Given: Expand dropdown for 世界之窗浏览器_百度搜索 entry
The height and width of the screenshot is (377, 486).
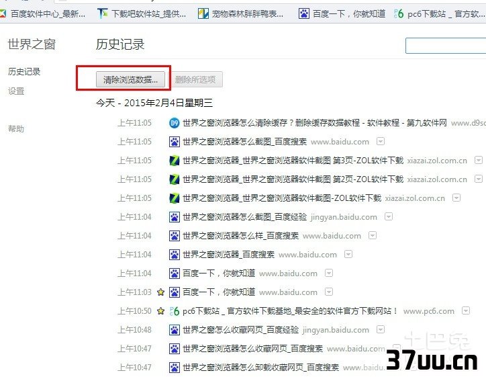Looking at the screenshot, I should pos(348,255).
